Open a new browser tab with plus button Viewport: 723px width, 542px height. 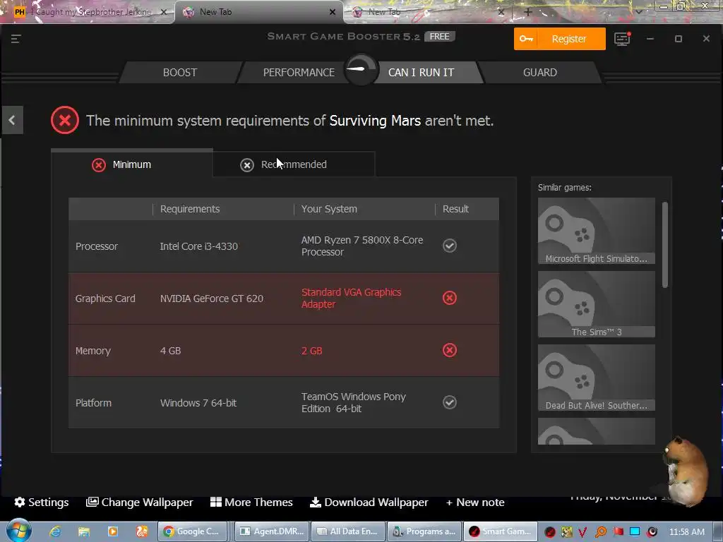(528, 12)
